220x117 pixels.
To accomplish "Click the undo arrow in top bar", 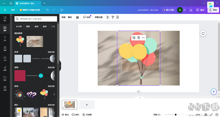I will coord(47,10).
